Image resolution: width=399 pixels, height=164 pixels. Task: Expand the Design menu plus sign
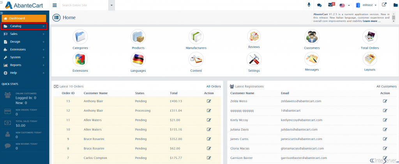click(44, 42)
